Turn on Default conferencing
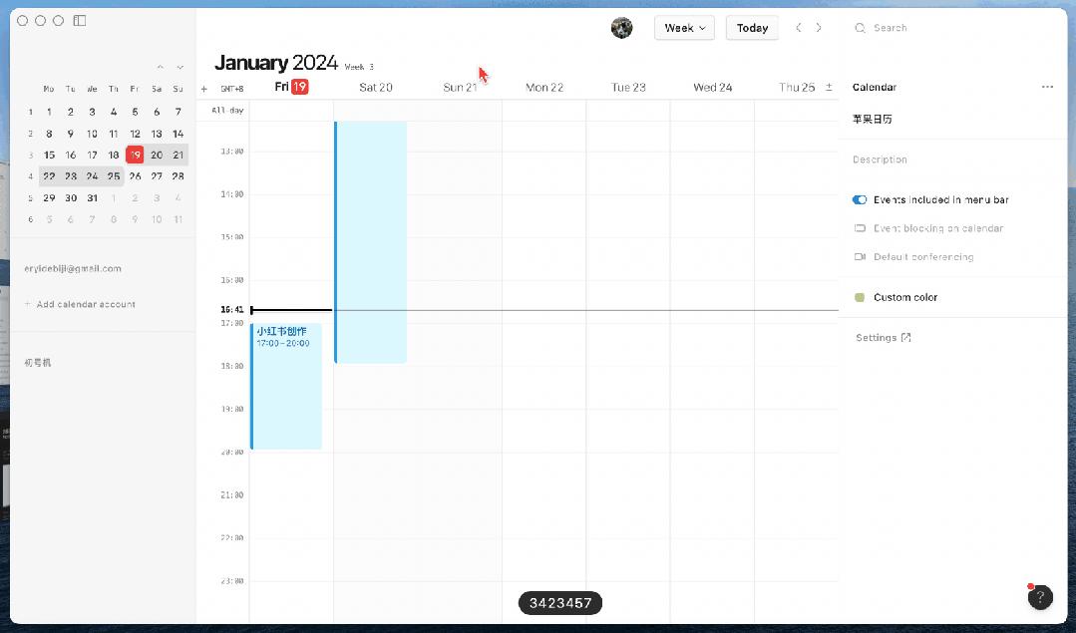The image size is (1076, 633). pyautogui.click(x=860, y=257)
